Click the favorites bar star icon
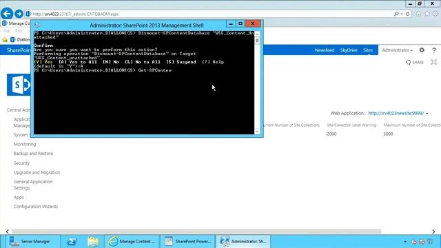The height and width of the screenshot is (248, 441). (5, 40)
